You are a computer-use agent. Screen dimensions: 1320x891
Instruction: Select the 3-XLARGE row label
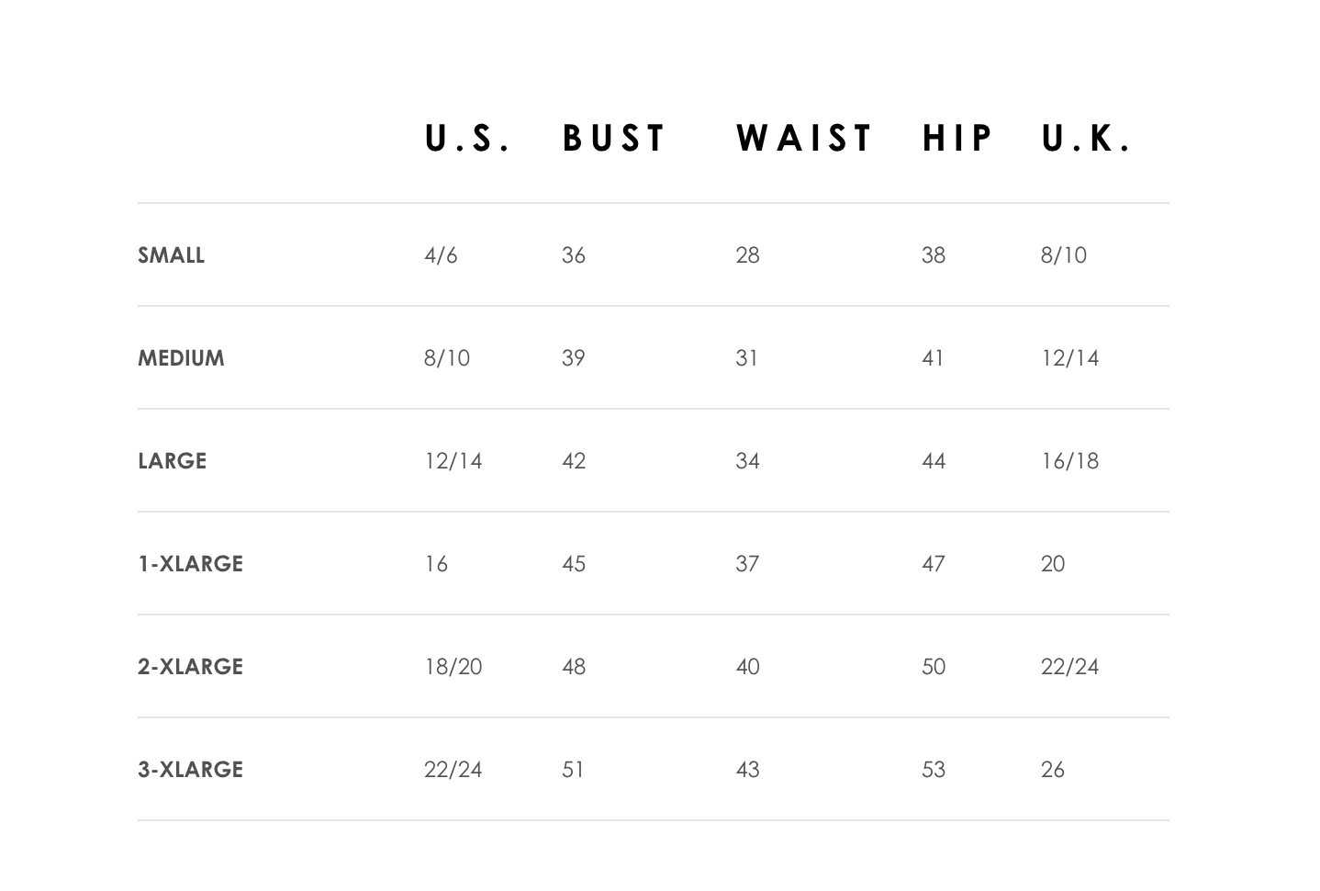(x=190, y=770)
